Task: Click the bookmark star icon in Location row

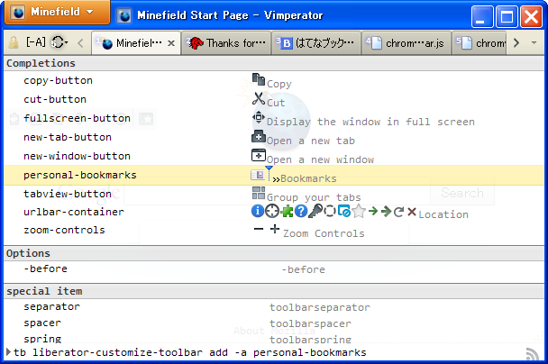Action: click(359, 211)
